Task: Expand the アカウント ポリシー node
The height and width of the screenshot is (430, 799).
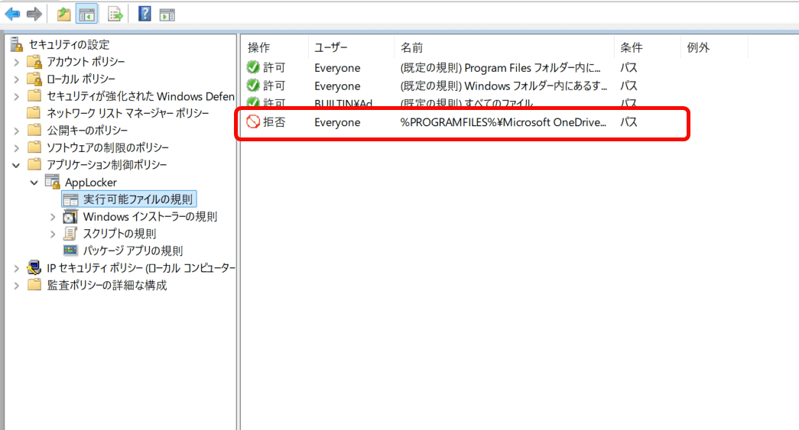Action: pyautogui.click(x=17, y=62)
